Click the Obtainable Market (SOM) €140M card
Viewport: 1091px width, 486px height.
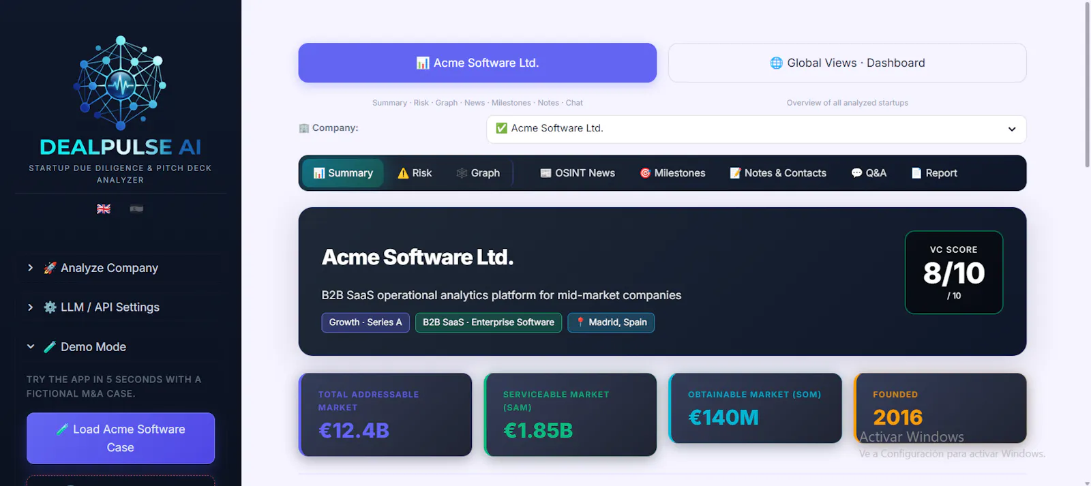click(756, 408)
